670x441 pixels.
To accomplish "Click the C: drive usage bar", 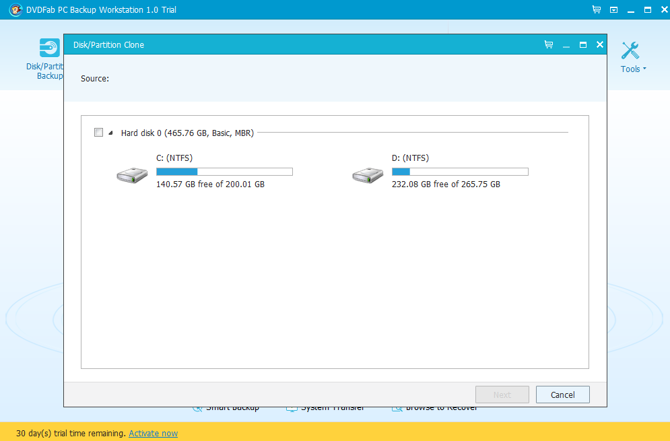I will coord(224,172).
